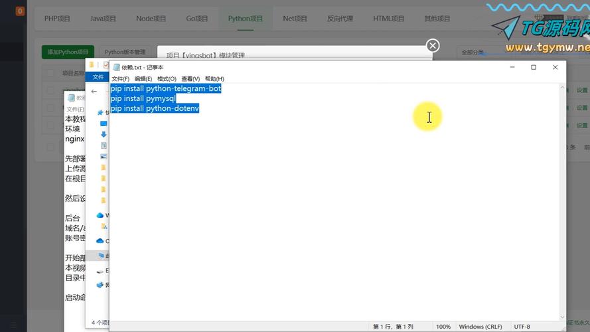
Task: Open the 编辑(E) menu in Notepad
Action: pos(143,78)
